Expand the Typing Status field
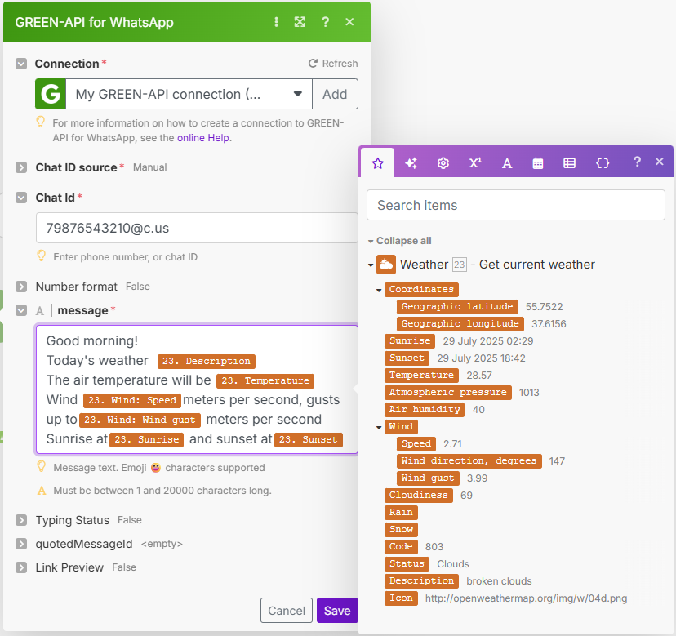Viewport: 676px width, 636px height. [20, 520]
